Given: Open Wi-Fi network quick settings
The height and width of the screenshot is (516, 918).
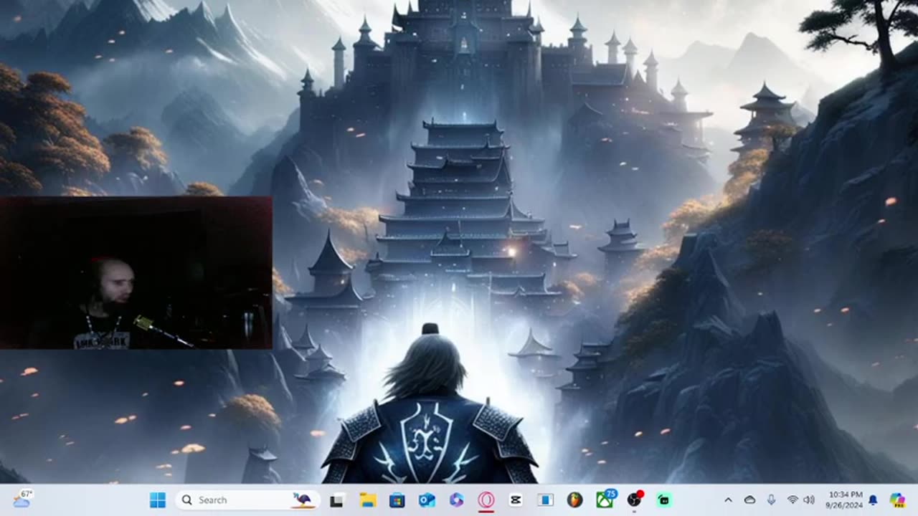Looking at the screenshot, I should 792,500.
